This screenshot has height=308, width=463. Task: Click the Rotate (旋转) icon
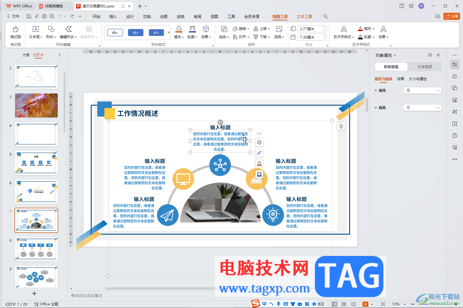(x=235, y=29)
